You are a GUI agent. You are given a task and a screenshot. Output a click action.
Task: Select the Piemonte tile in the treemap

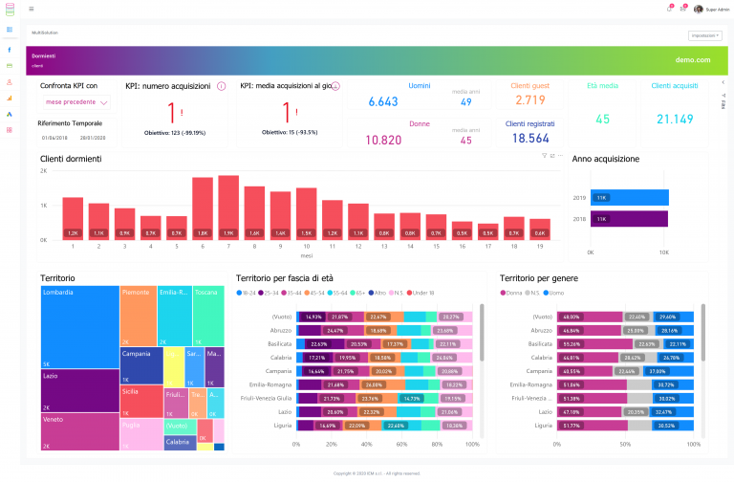[x=139, y=317]
